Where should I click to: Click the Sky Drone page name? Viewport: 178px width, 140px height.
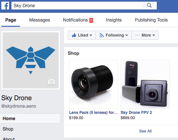pyautogui.click(x=16, y=98)
